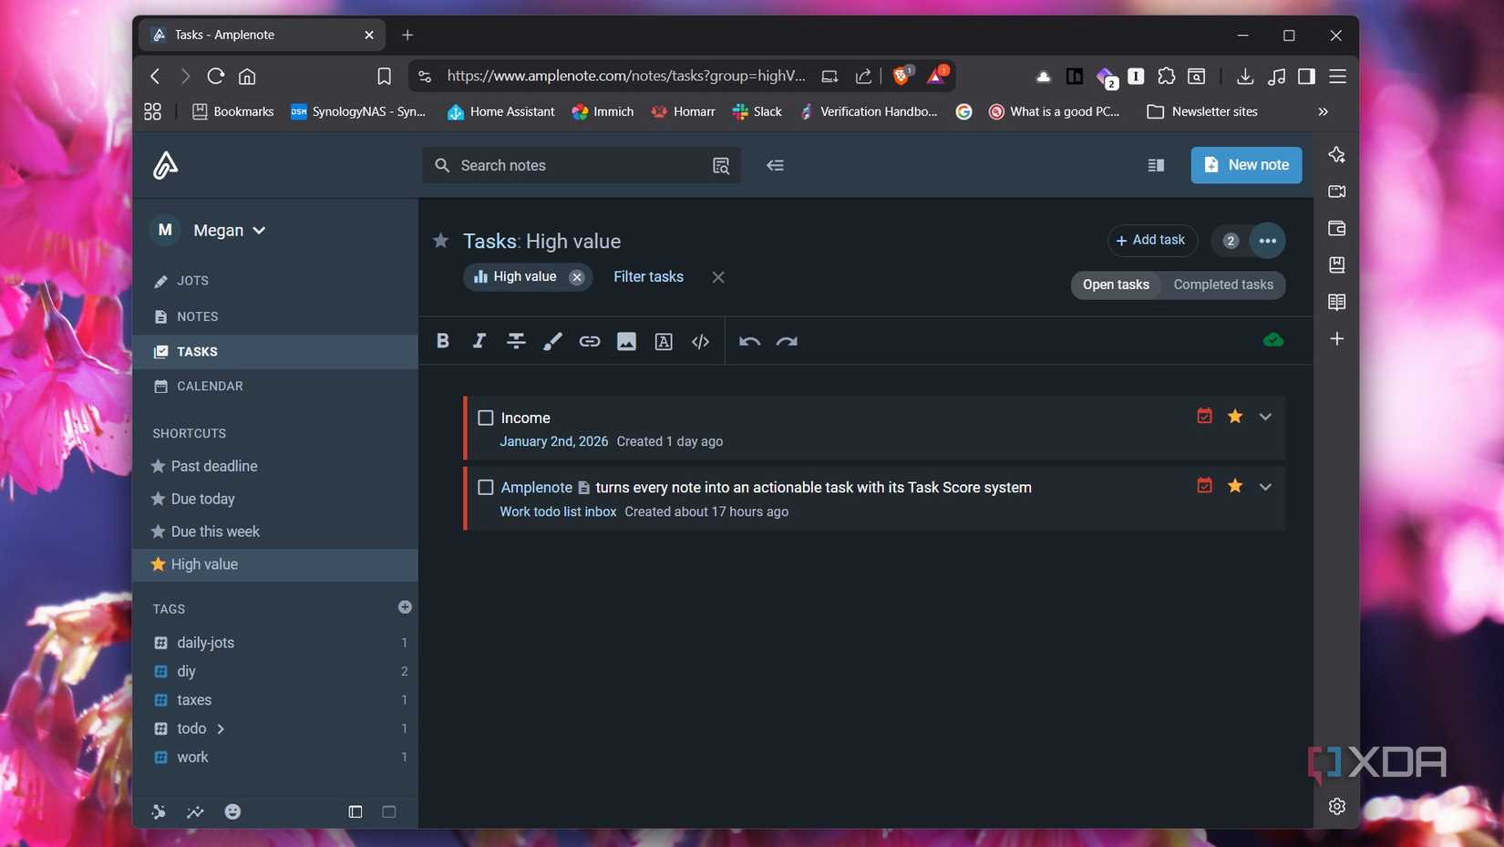Add a new task
The image size is (1504, 847).
point(1151,240)
